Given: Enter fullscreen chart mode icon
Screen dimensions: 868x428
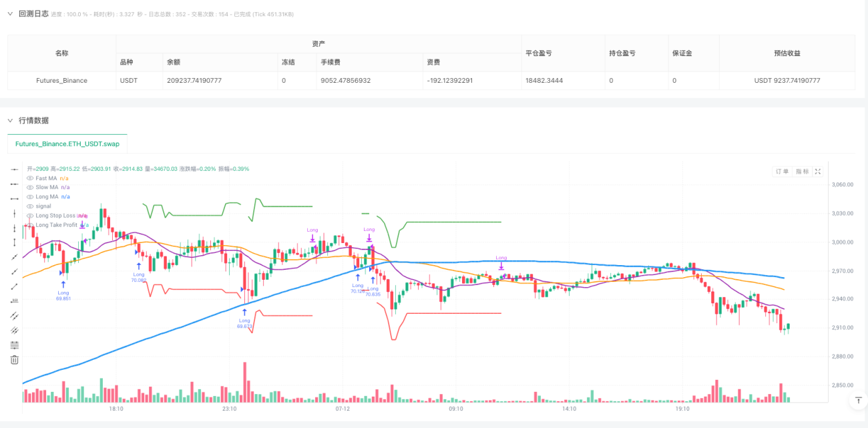Looking at the screenshot, I should 818,172.
